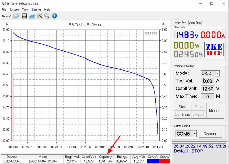
Task: Click the Cutoff Volt 12,50 field
Action: [208, 89]
